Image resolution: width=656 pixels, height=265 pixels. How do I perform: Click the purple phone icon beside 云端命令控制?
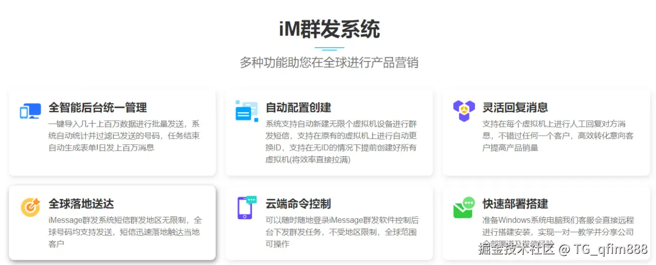(247, 207)
